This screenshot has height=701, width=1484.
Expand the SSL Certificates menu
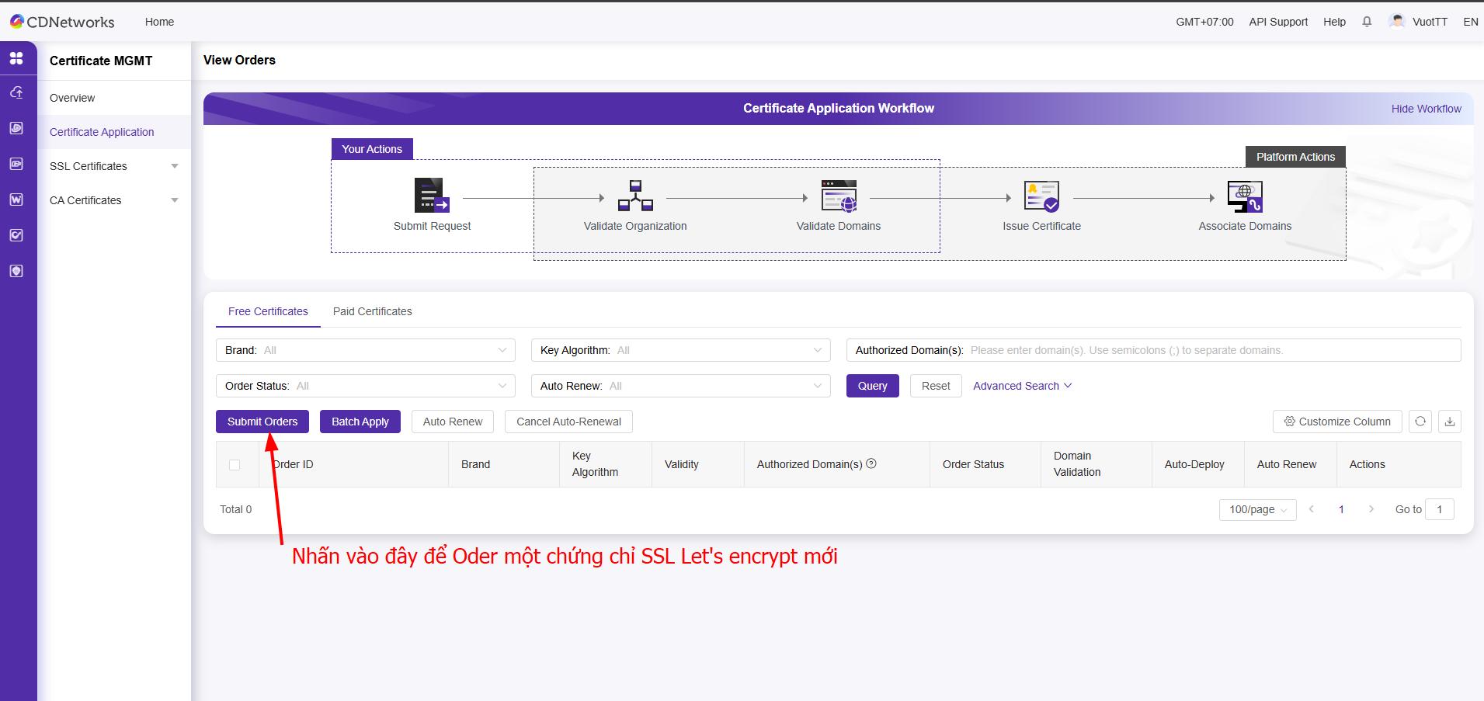113,166
